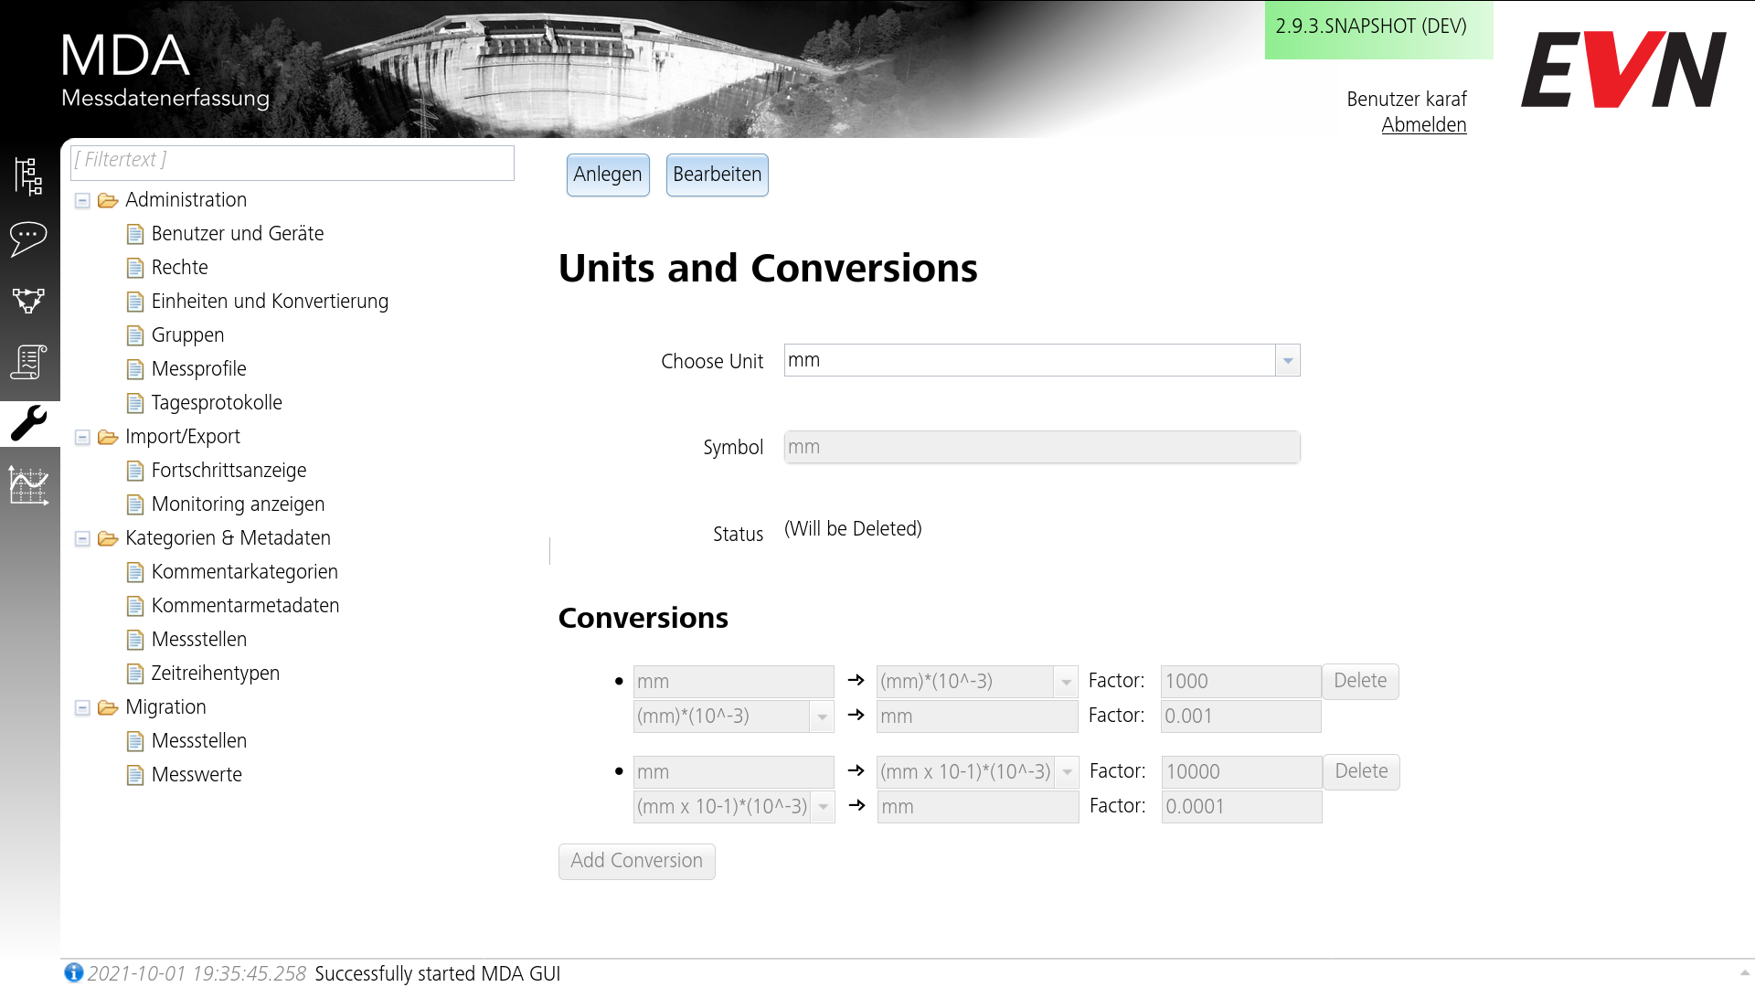This screenshot has width=1755, height=987.
Task: Open the protocols view via the scroll icon
Action: point(28,362)
